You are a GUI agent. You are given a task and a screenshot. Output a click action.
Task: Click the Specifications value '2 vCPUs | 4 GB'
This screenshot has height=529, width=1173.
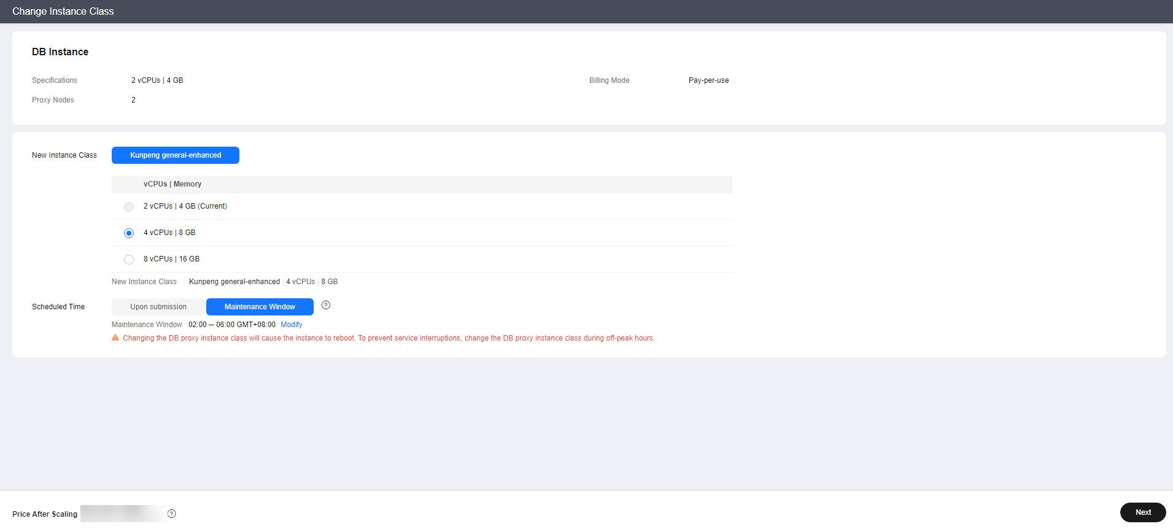click(157, 80)
